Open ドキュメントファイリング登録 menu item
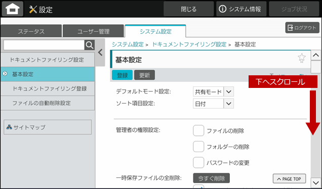The width and height of the screenshot is (322, 189). click(48, 88)
